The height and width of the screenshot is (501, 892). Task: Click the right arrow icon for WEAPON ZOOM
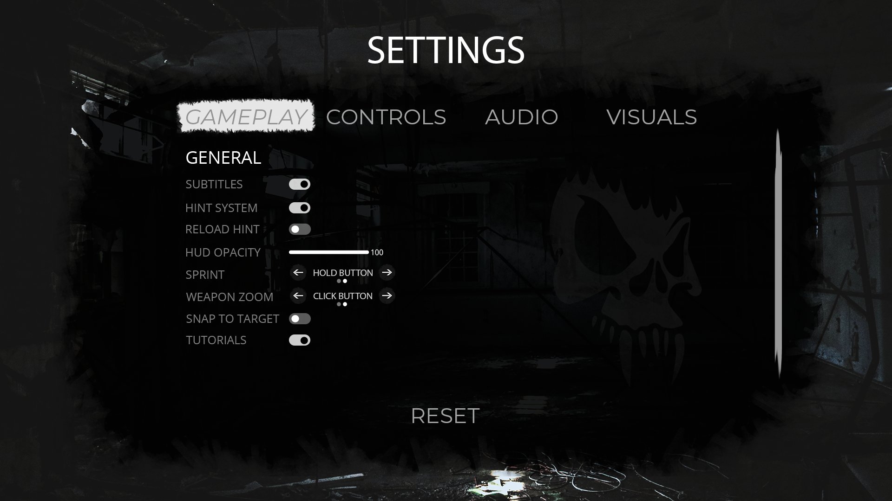click(x=387, y=296)
